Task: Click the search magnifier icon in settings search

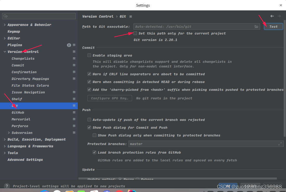Action: (5, 16)
